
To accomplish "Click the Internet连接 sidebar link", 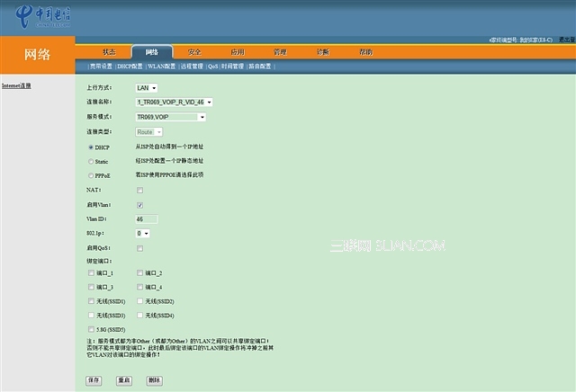I will (16, 86).
